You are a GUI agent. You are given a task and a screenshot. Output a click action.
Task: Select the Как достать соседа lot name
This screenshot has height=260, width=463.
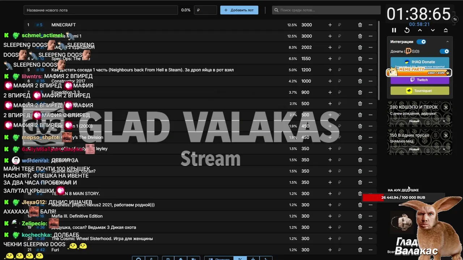pos(143,70)
